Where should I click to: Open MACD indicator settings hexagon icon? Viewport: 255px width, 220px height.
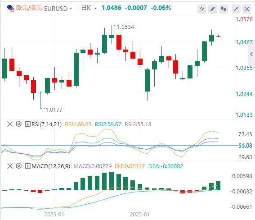pyautogui.click(x=19, y=166)
